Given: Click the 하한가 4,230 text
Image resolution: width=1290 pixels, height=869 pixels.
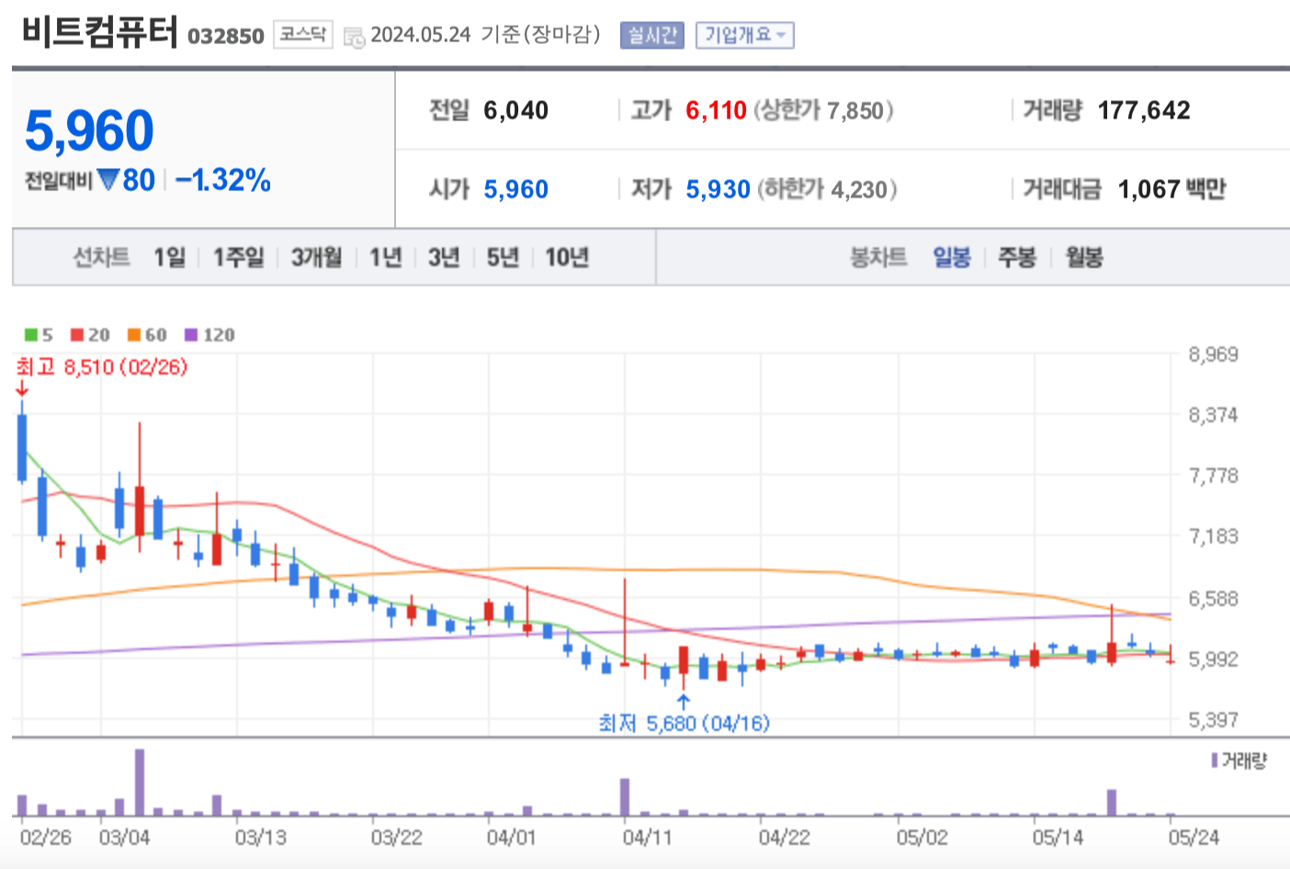Looking at the screenshot, I should pos(827,190).
